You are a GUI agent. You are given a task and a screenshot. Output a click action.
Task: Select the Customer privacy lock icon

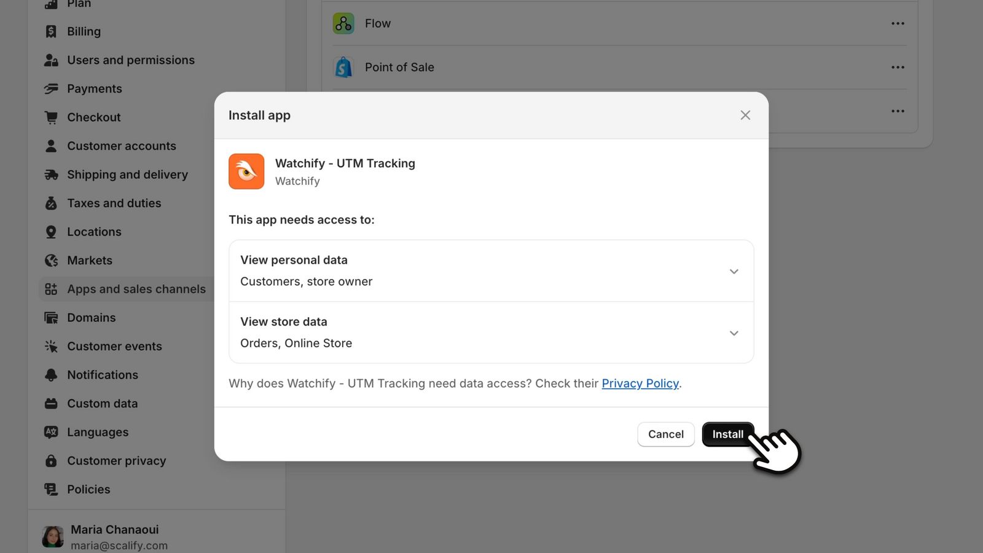pyautogui.click(x=51, y=460)
